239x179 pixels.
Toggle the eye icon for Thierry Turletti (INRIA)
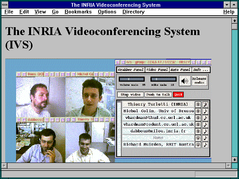coord(198,104)
